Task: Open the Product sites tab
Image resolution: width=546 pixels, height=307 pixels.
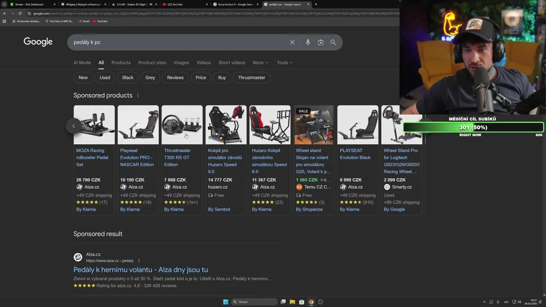Action: tap(152, 63)
